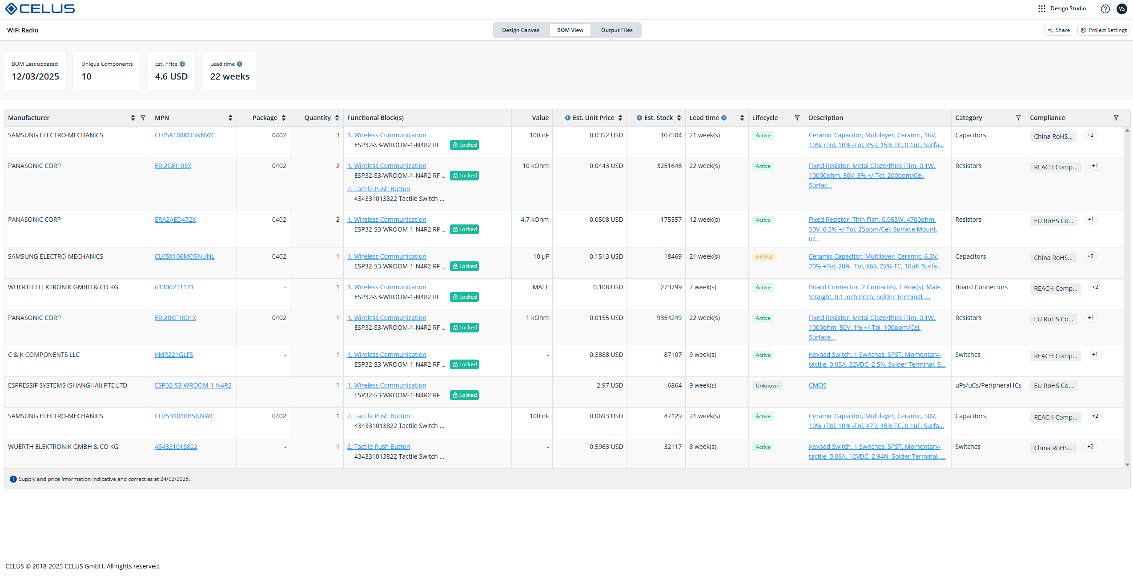Select the BOM View tab

point(570,30)
